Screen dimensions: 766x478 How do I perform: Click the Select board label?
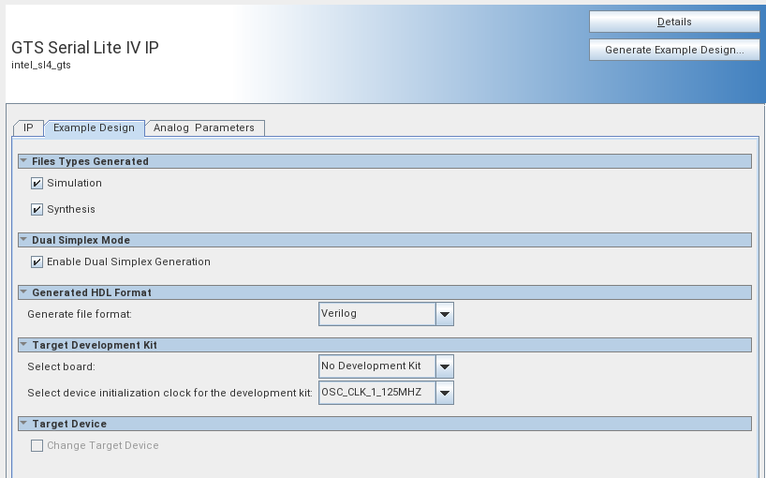click(61, 367)
